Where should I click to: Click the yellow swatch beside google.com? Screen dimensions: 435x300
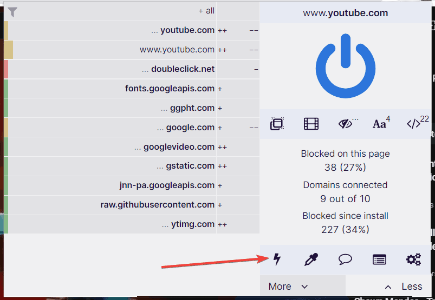(x=6, y=128)
